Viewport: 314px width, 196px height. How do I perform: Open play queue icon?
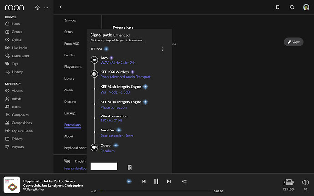(184, 181)
